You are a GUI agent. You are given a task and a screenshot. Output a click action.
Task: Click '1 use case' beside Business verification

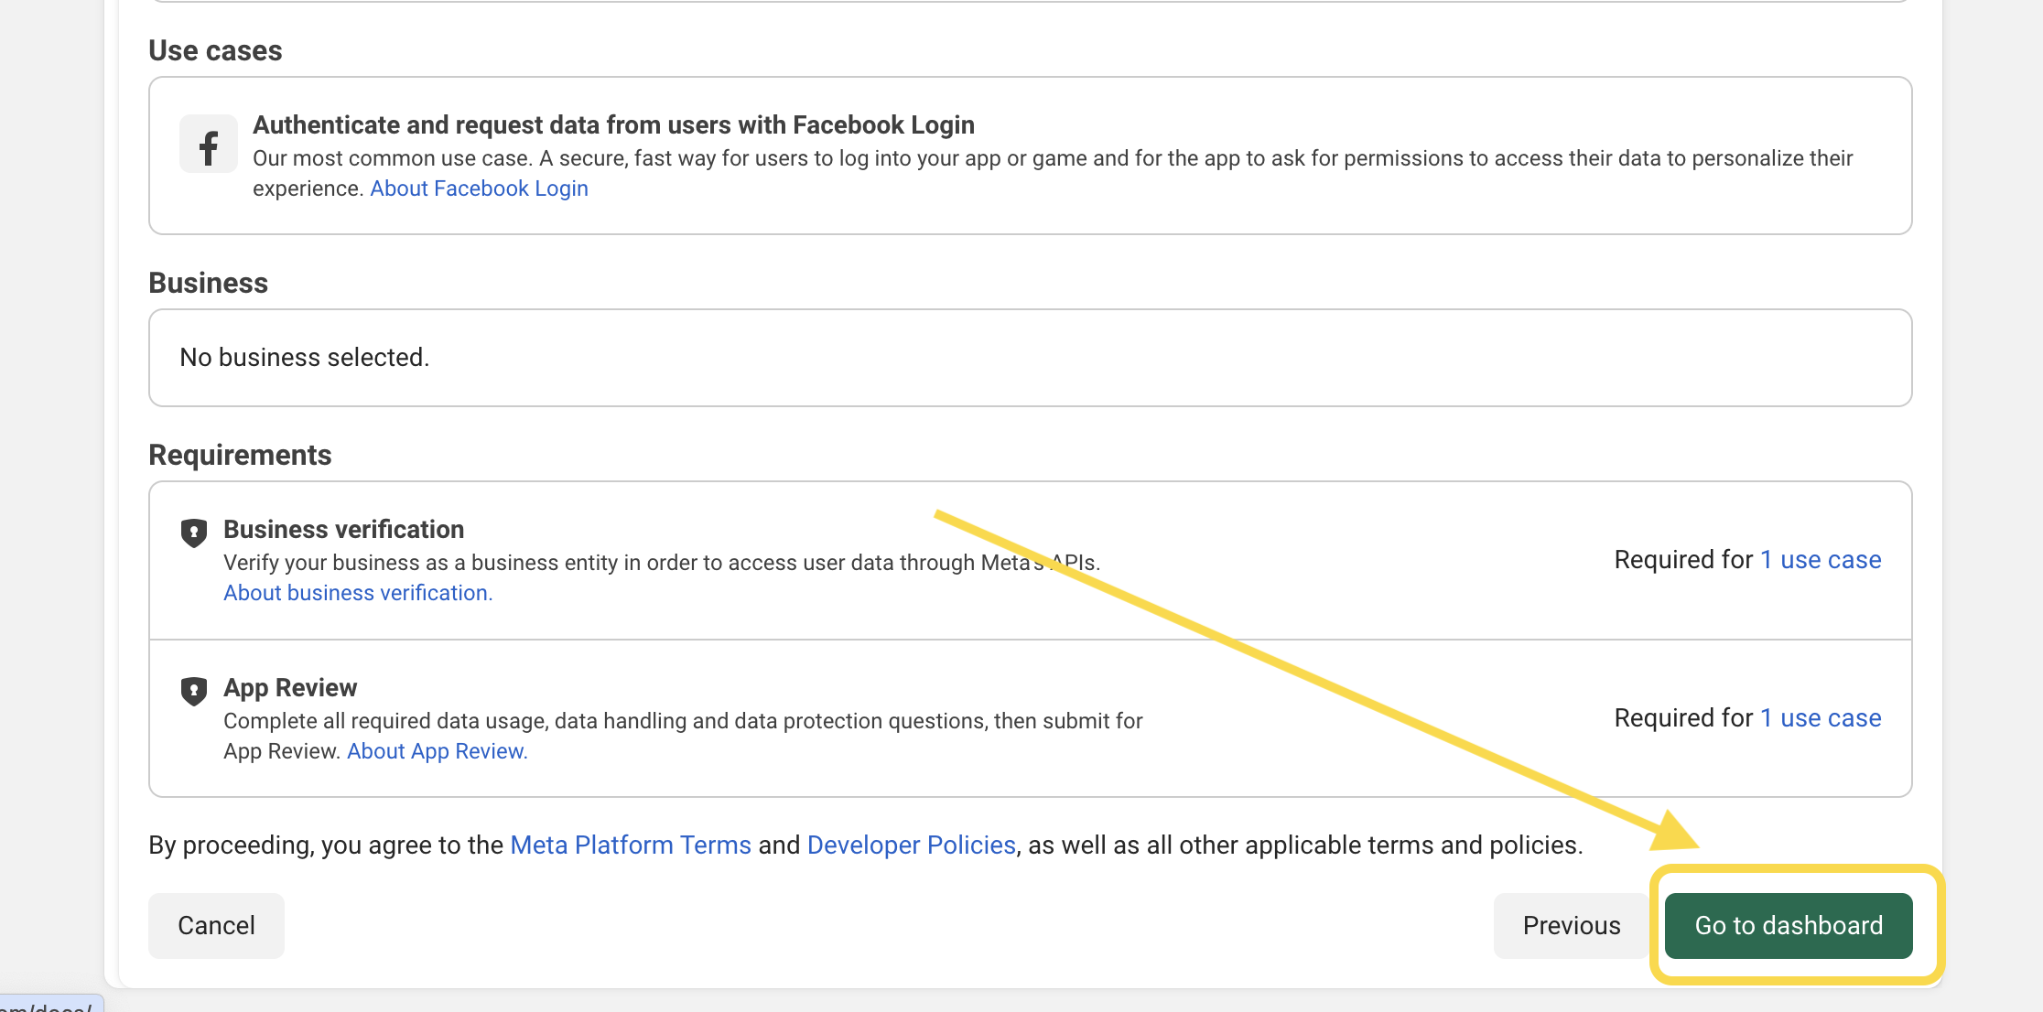pyautogui.click(x=1821, y=559)
